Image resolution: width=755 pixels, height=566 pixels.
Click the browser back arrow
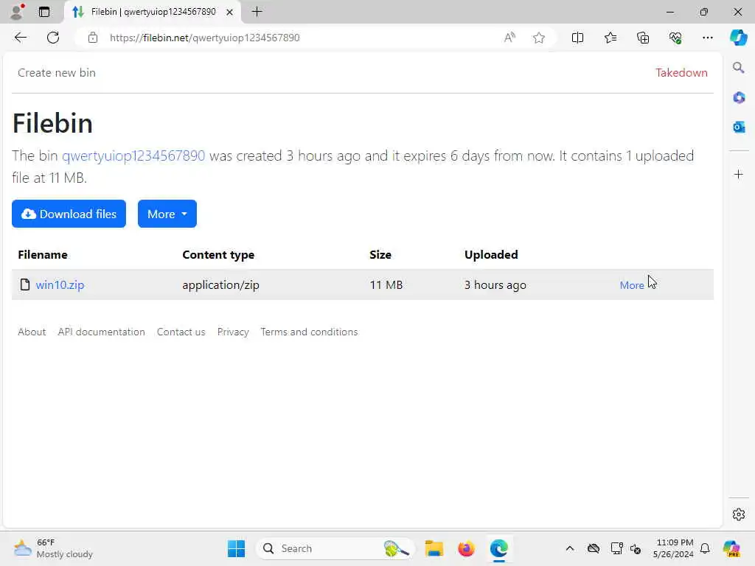20,38
